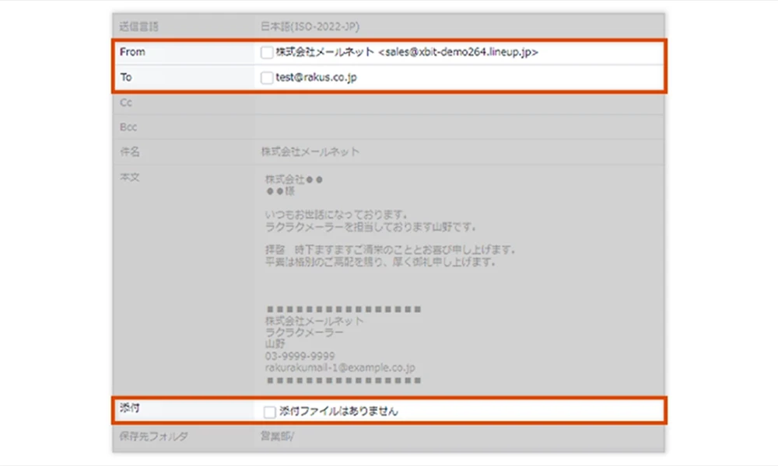Click the 送信言語 row label
Image resolution: width=778 pixels, height=466 pixels.
139,26
